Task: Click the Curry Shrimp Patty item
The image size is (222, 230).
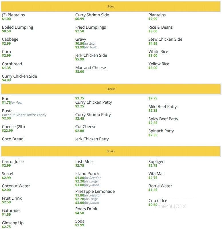Action: (93, 115)
